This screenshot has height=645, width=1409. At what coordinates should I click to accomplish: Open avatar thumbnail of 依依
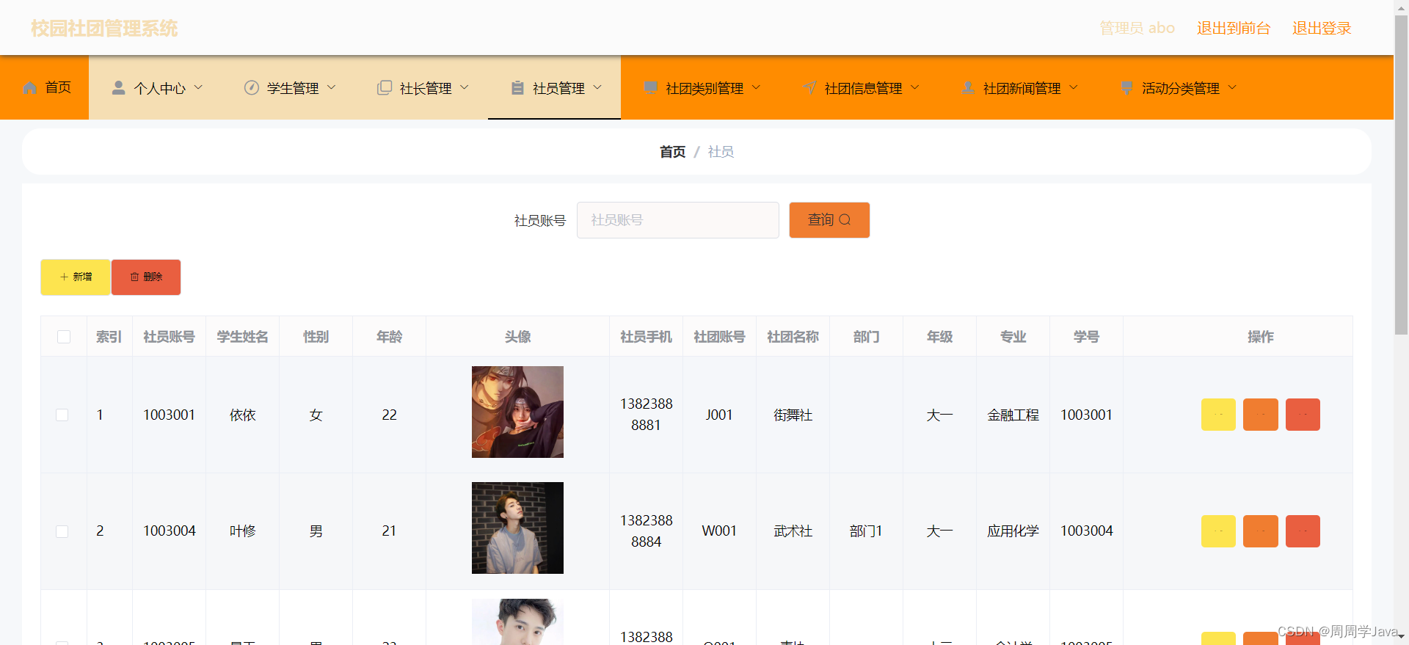517,412
